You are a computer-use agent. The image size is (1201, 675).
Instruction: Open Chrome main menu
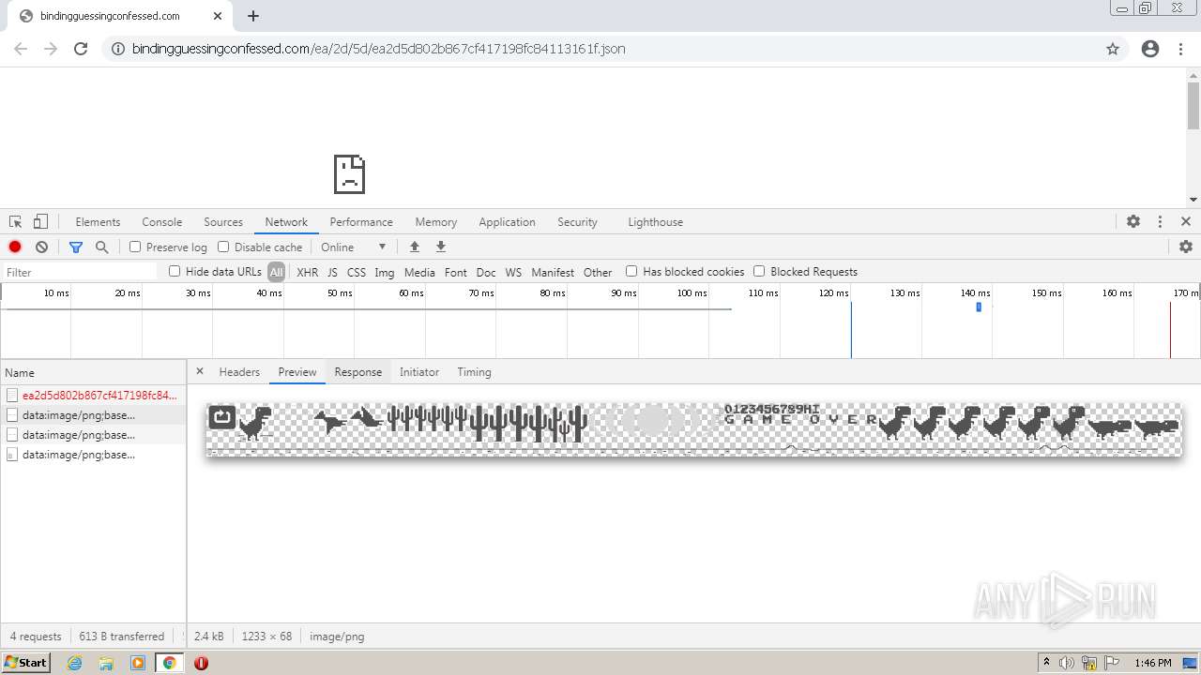click(1180, 49)
